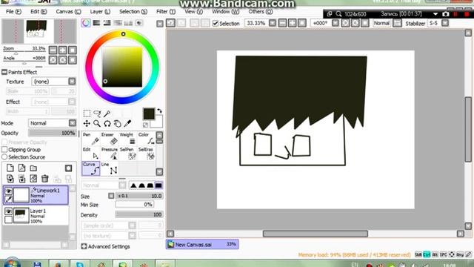This screenshot has width=474, height=267.
Task: Open the Edit menu
Action: click(x=39, y=12)
